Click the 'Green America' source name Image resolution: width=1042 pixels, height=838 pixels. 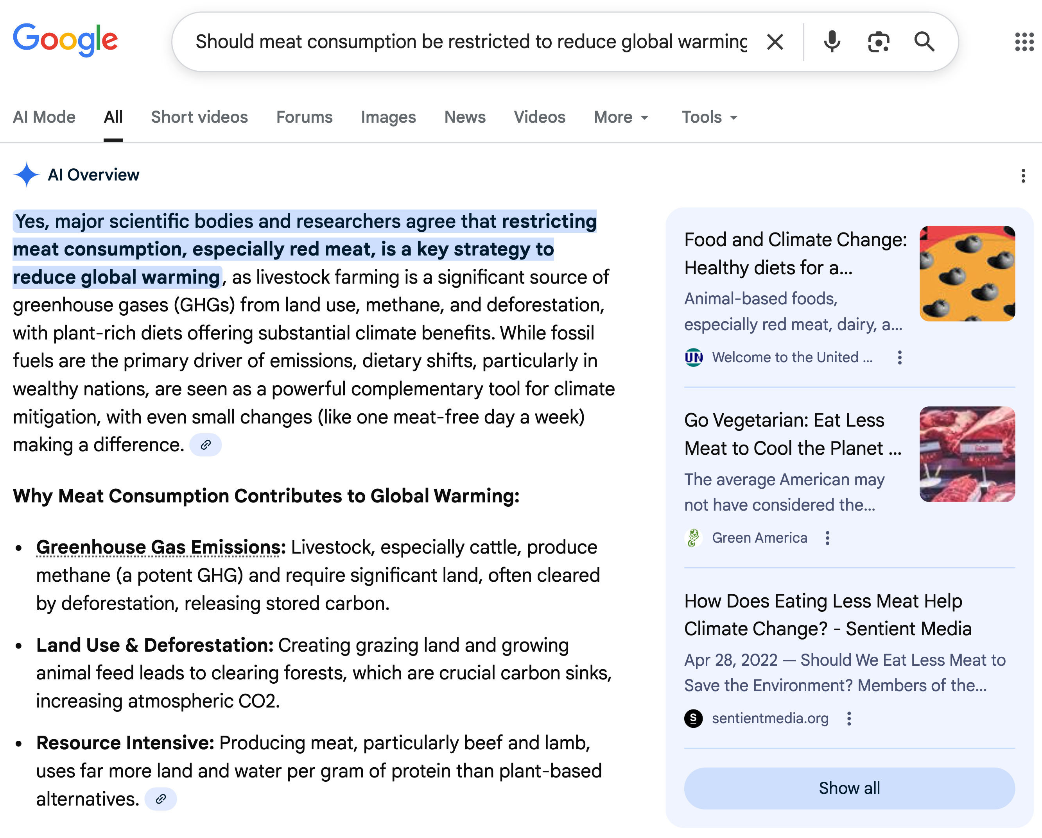[759, 538]
